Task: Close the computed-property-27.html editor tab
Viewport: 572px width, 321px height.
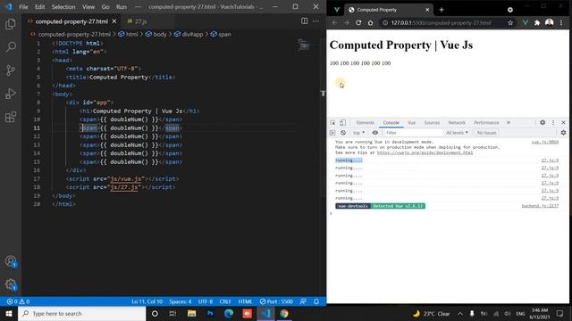Action: click(x=114, y=21)
